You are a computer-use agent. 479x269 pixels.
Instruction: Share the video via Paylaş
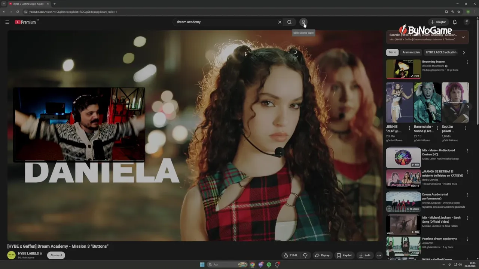tap(322, 256)
